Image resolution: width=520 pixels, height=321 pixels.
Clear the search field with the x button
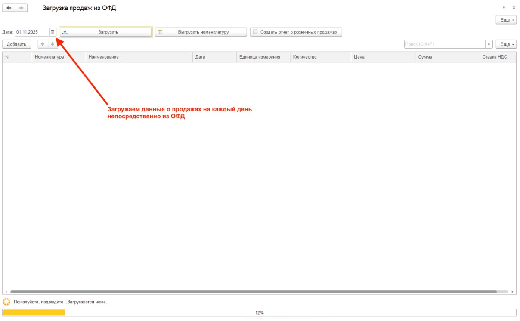pyautogui.click(x=489, y=44)
